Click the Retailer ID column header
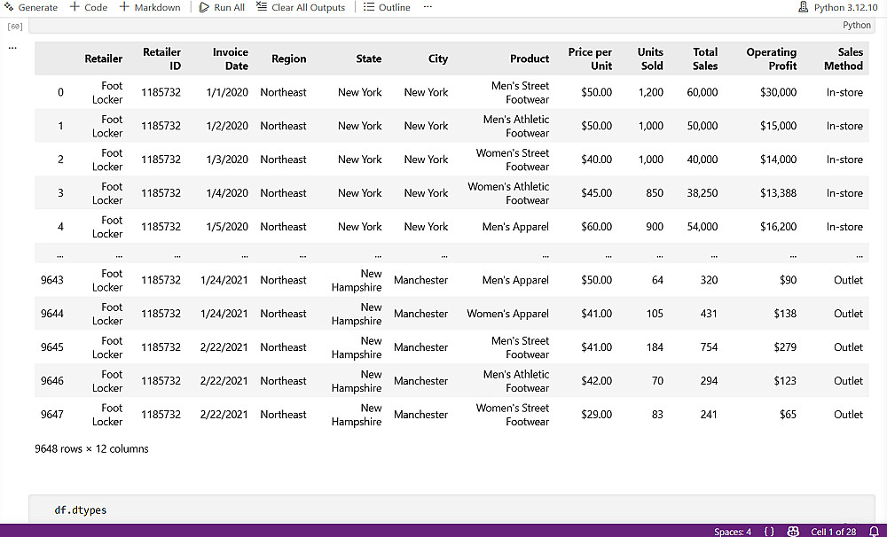 coord(161,58)
